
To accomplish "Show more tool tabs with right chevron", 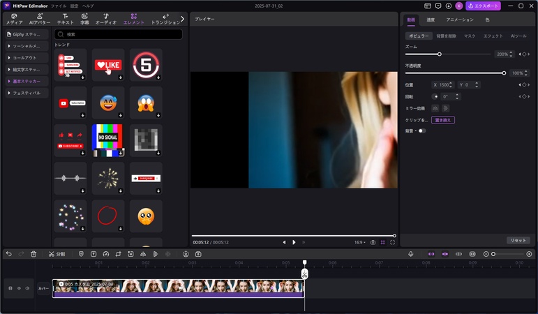I will [183, 20].
